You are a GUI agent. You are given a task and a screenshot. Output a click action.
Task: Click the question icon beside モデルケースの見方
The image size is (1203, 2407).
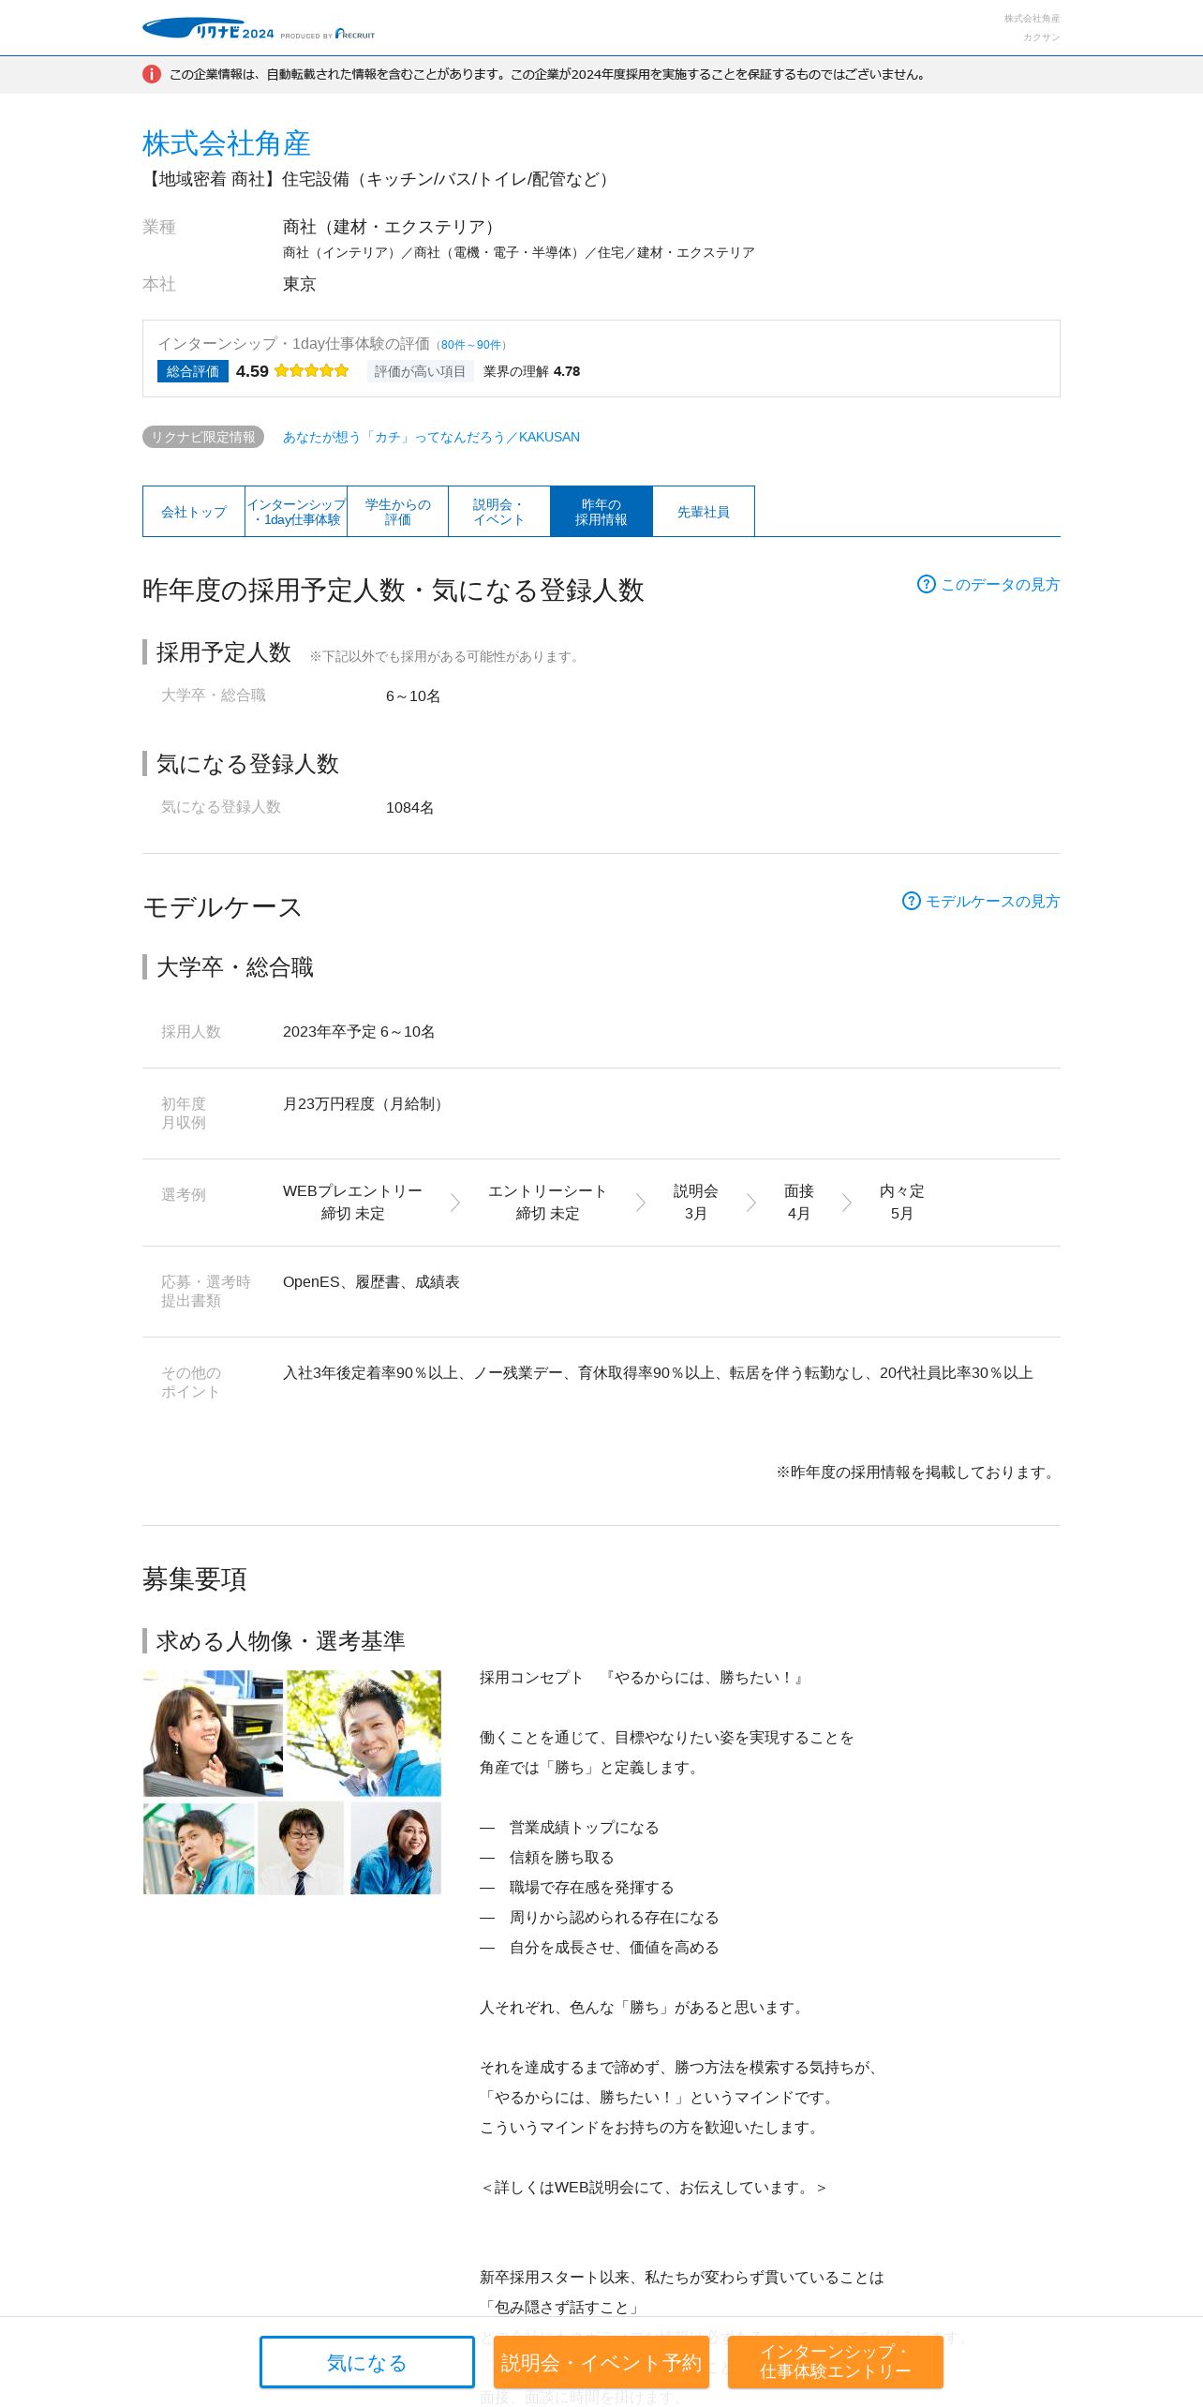(x=911, y=901)
